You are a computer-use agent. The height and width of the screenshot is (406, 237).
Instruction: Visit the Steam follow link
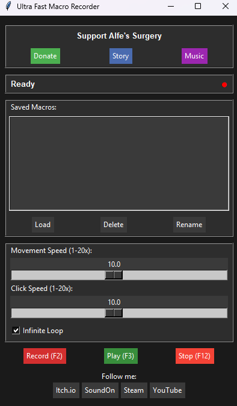pyautogui.click(x=134, y=390)
